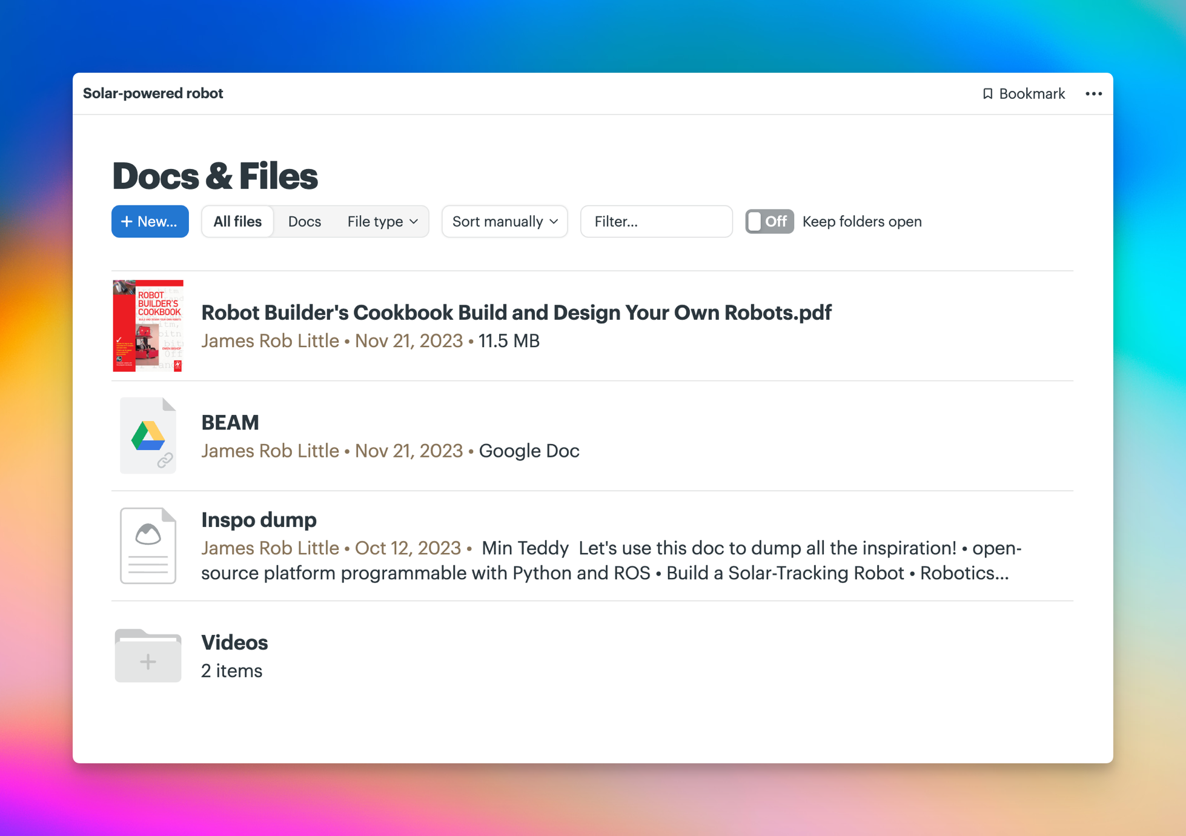Focus the Filter... input field
The image size is (1186, 836).
tap(656, 222)
